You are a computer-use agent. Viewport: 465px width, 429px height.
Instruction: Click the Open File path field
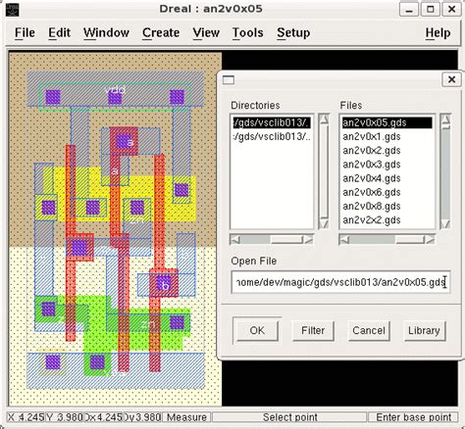pos(340,282)
